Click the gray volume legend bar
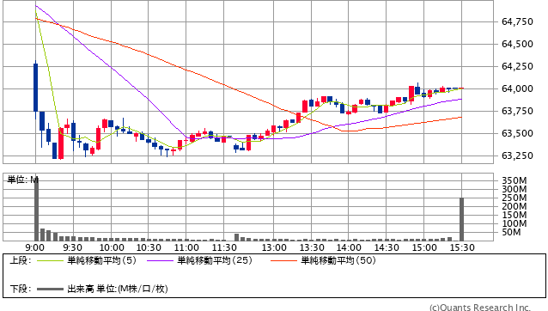The image size is (548, 311). tap(49, 290)
